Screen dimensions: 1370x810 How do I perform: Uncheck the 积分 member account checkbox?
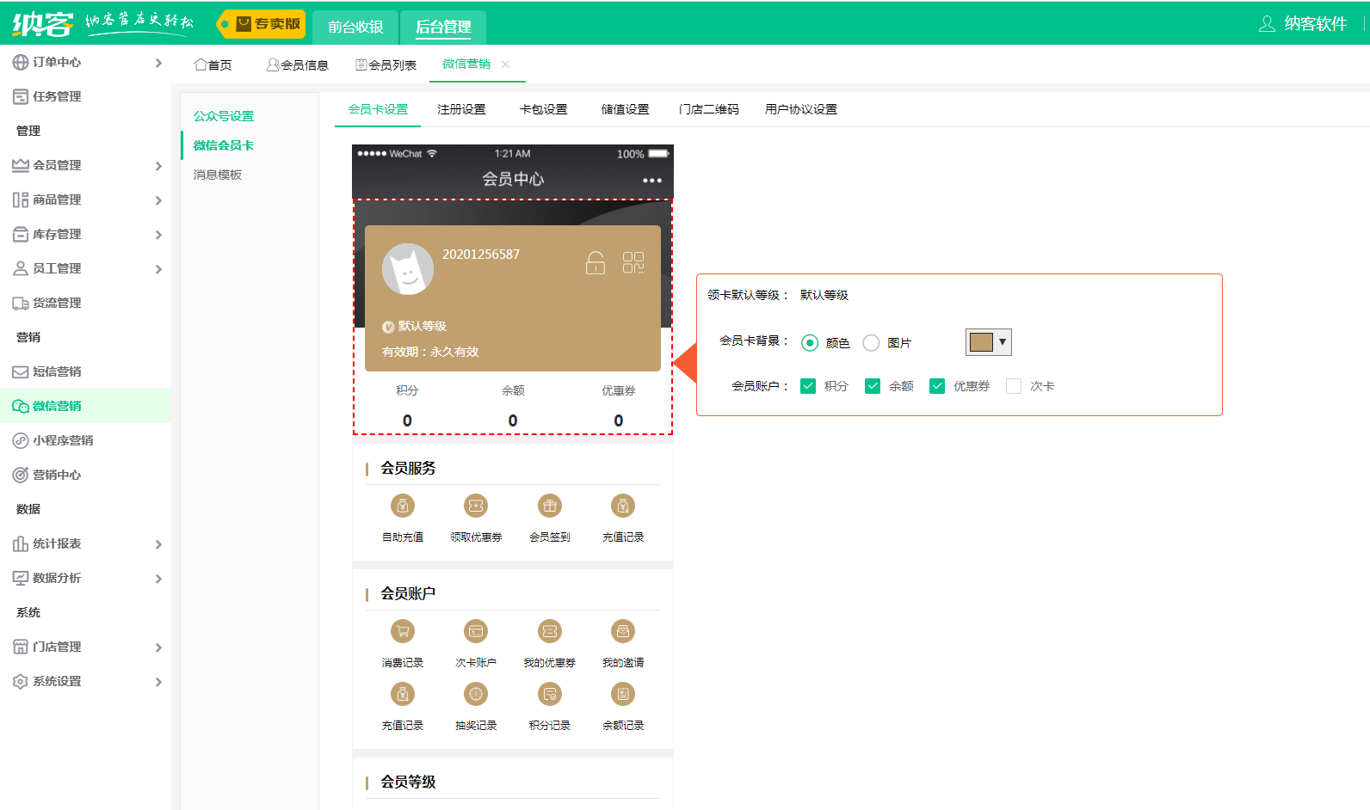point(808,386)
